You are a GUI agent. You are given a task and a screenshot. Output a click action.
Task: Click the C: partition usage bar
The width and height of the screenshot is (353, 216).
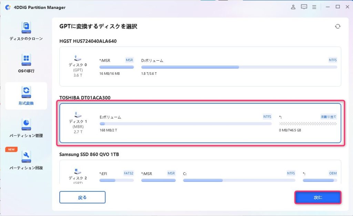coord(239,180)
